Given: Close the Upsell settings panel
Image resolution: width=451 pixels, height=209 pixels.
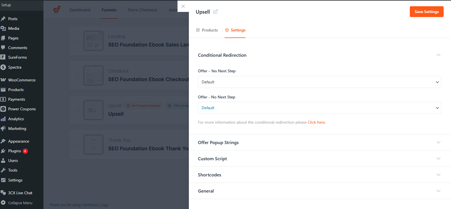Looking at the screenshot, I should [183, 6].
